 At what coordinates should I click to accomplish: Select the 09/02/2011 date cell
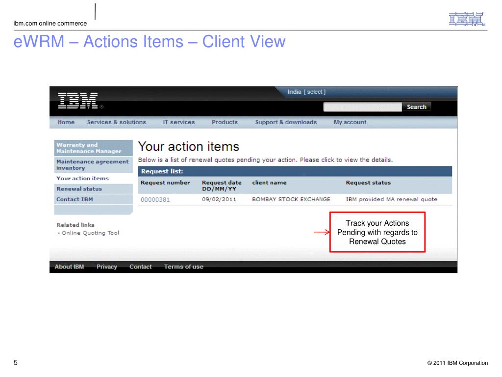(x=219, y=199)
